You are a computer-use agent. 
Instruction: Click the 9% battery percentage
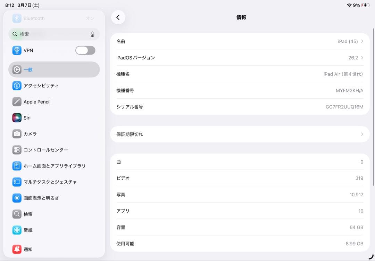point(356,5)
